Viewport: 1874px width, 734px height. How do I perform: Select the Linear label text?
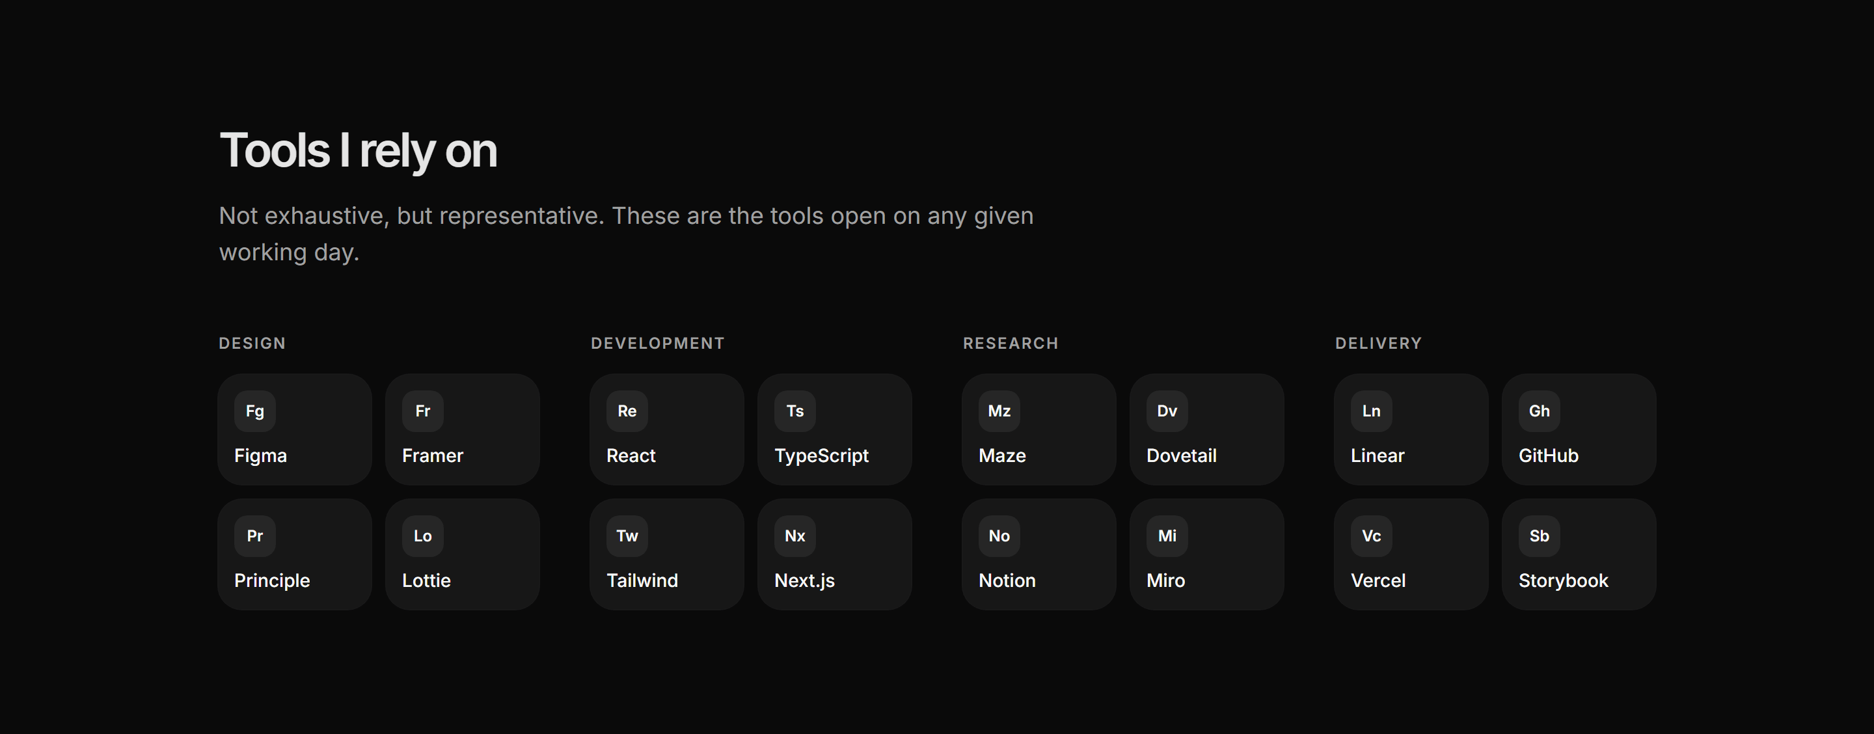coord(1378,456)
